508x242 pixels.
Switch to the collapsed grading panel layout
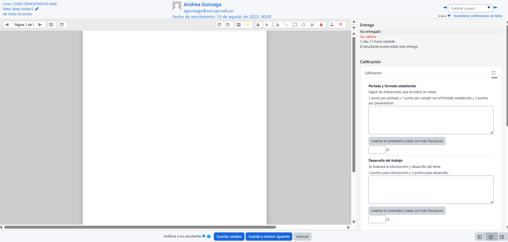pos(502,237)
